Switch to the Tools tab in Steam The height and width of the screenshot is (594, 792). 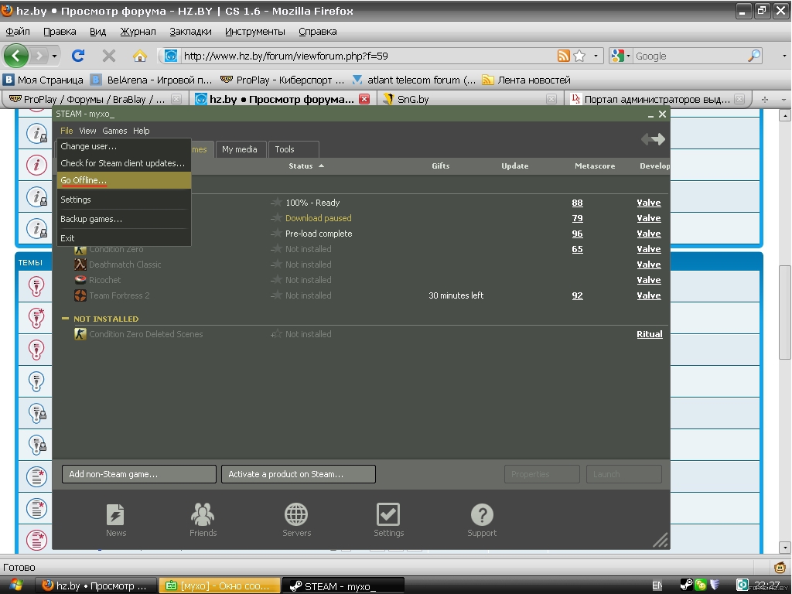pos(293,149)
